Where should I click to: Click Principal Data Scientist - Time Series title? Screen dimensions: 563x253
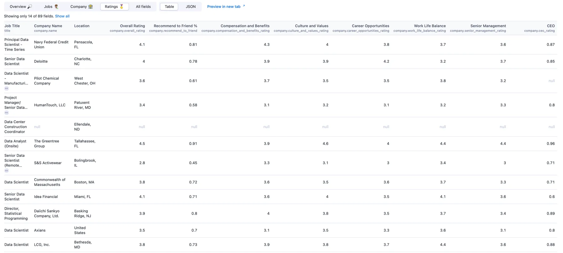coord(17,45)
